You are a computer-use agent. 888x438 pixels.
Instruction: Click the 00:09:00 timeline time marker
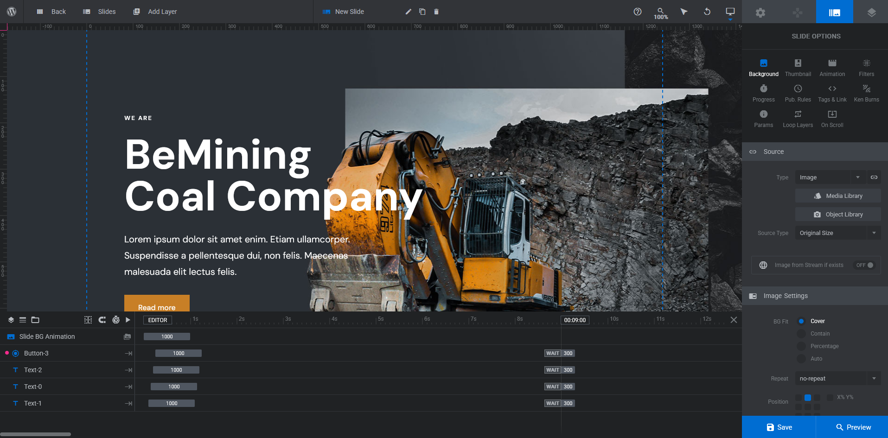pos(575,320)
